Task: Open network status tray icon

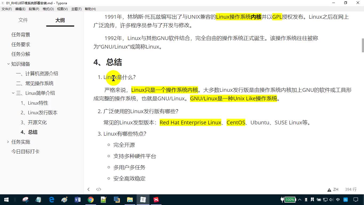Action: tap(325, 200)
